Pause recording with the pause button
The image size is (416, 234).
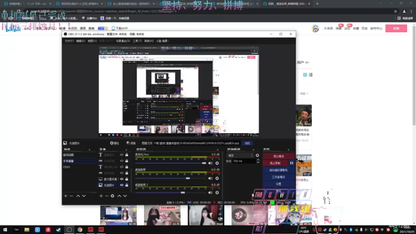point(292,163)
